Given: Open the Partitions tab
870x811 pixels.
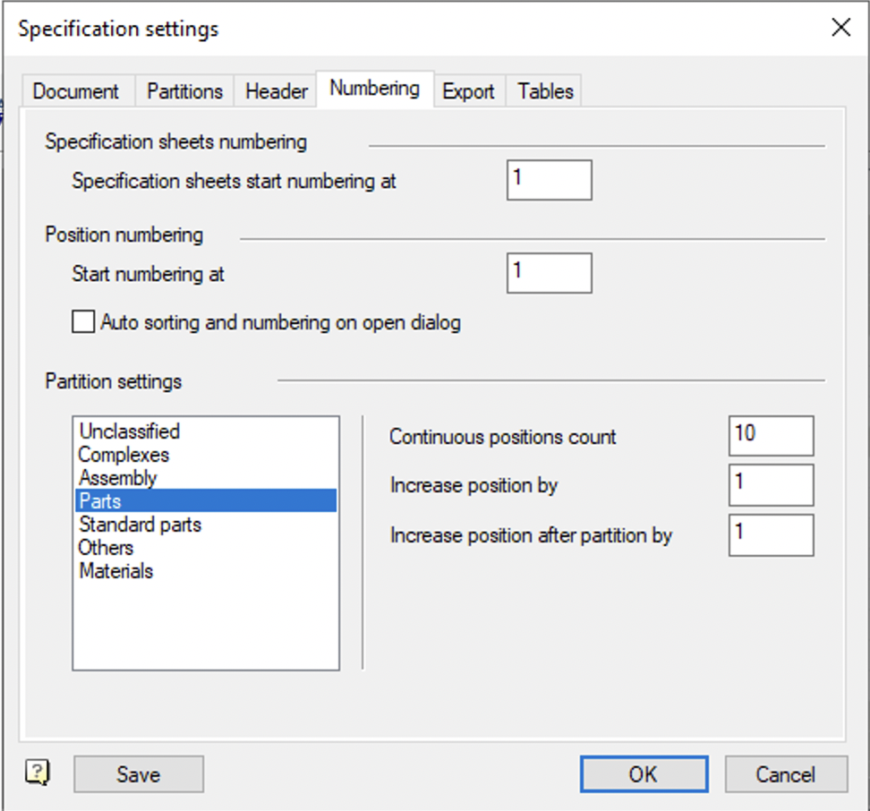Looking at the screenshot, I should (184, 91).
